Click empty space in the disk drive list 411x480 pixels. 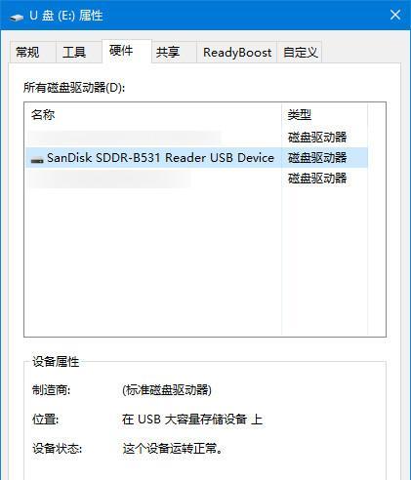coord(153,260)
